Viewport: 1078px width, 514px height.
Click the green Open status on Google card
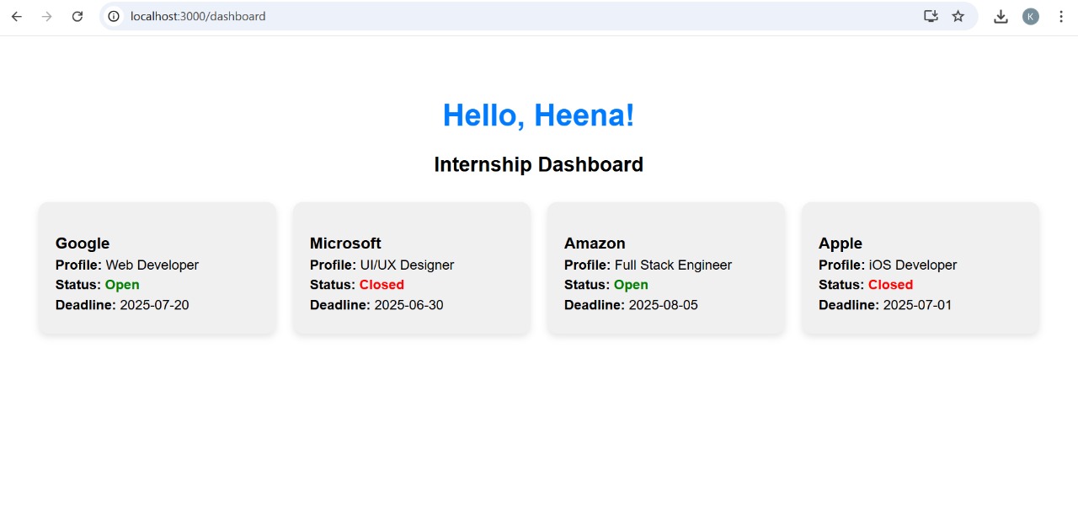(122, 285)
